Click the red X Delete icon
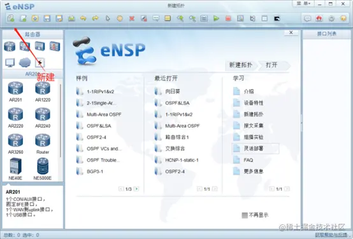 pos(132,18)
